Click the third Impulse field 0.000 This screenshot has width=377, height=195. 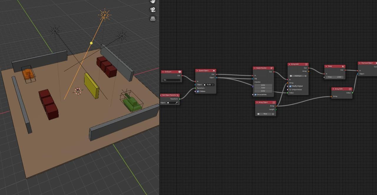point(263,91)
